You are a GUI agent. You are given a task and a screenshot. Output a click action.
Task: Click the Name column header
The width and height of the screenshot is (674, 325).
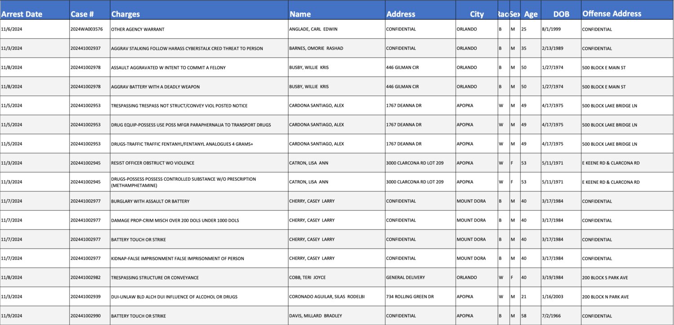coord(336,10)
